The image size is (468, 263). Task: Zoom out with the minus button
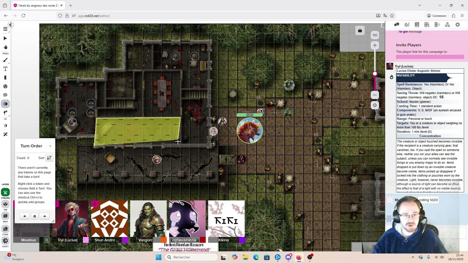(375, 95)
